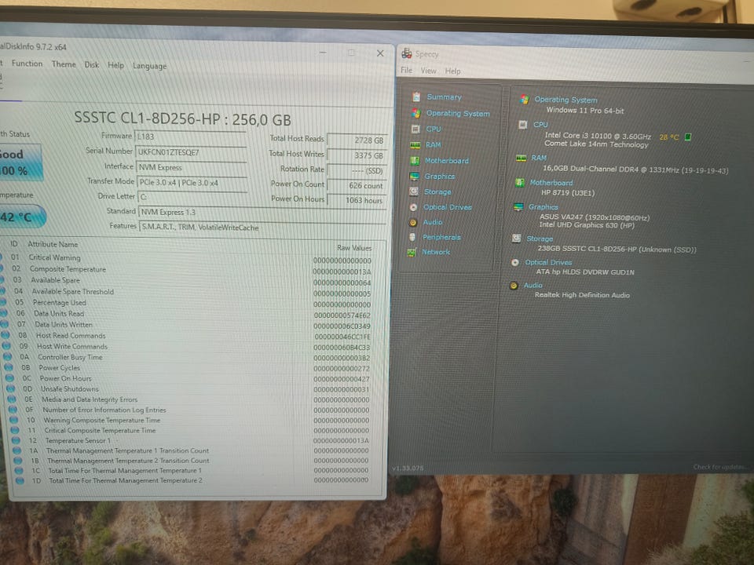Image resolution: width=754 pixels, height=565 pixels.
Task: Click the Good 100 % health status button
Action: [20, 163]
